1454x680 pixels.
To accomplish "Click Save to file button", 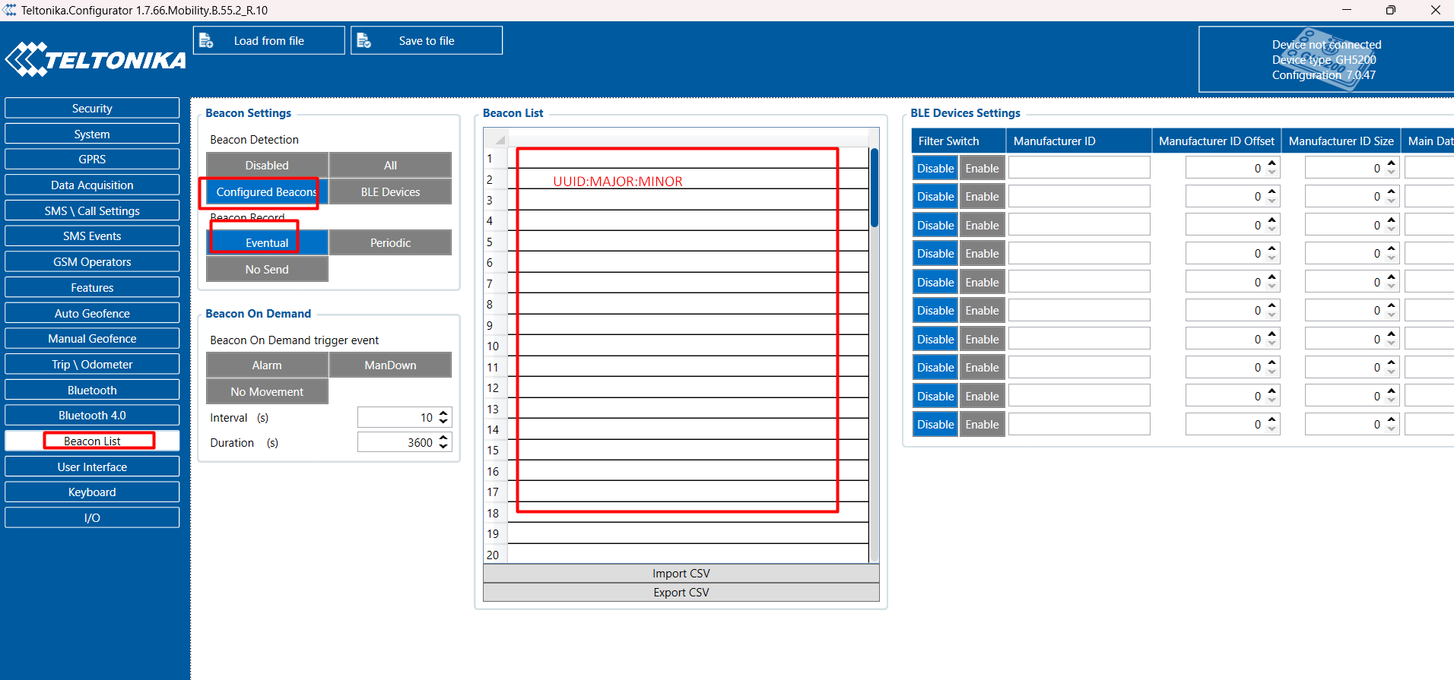I will 427,40.
